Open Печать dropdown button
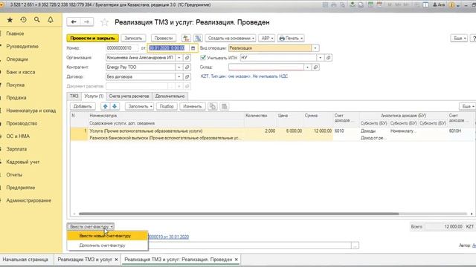 point(291,38)
